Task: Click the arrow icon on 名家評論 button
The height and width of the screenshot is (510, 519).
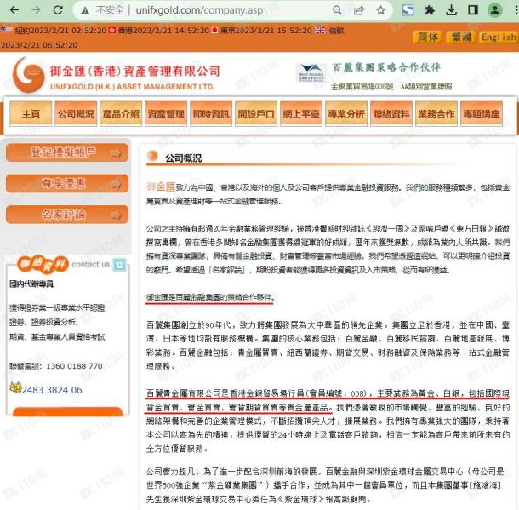Action: point(117,215)
